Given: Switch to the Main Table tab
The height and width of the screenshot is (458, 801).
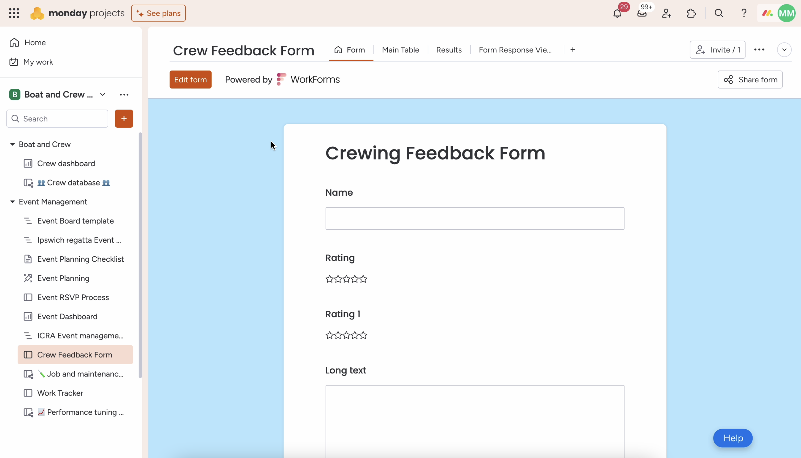Looking at the screenshot, I should [x=401, y=50].
